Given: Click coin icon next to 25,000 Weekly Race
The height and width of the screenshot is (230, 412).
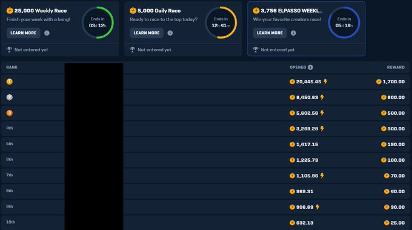Looking at the screenshot, I should (x=10, y=11).
